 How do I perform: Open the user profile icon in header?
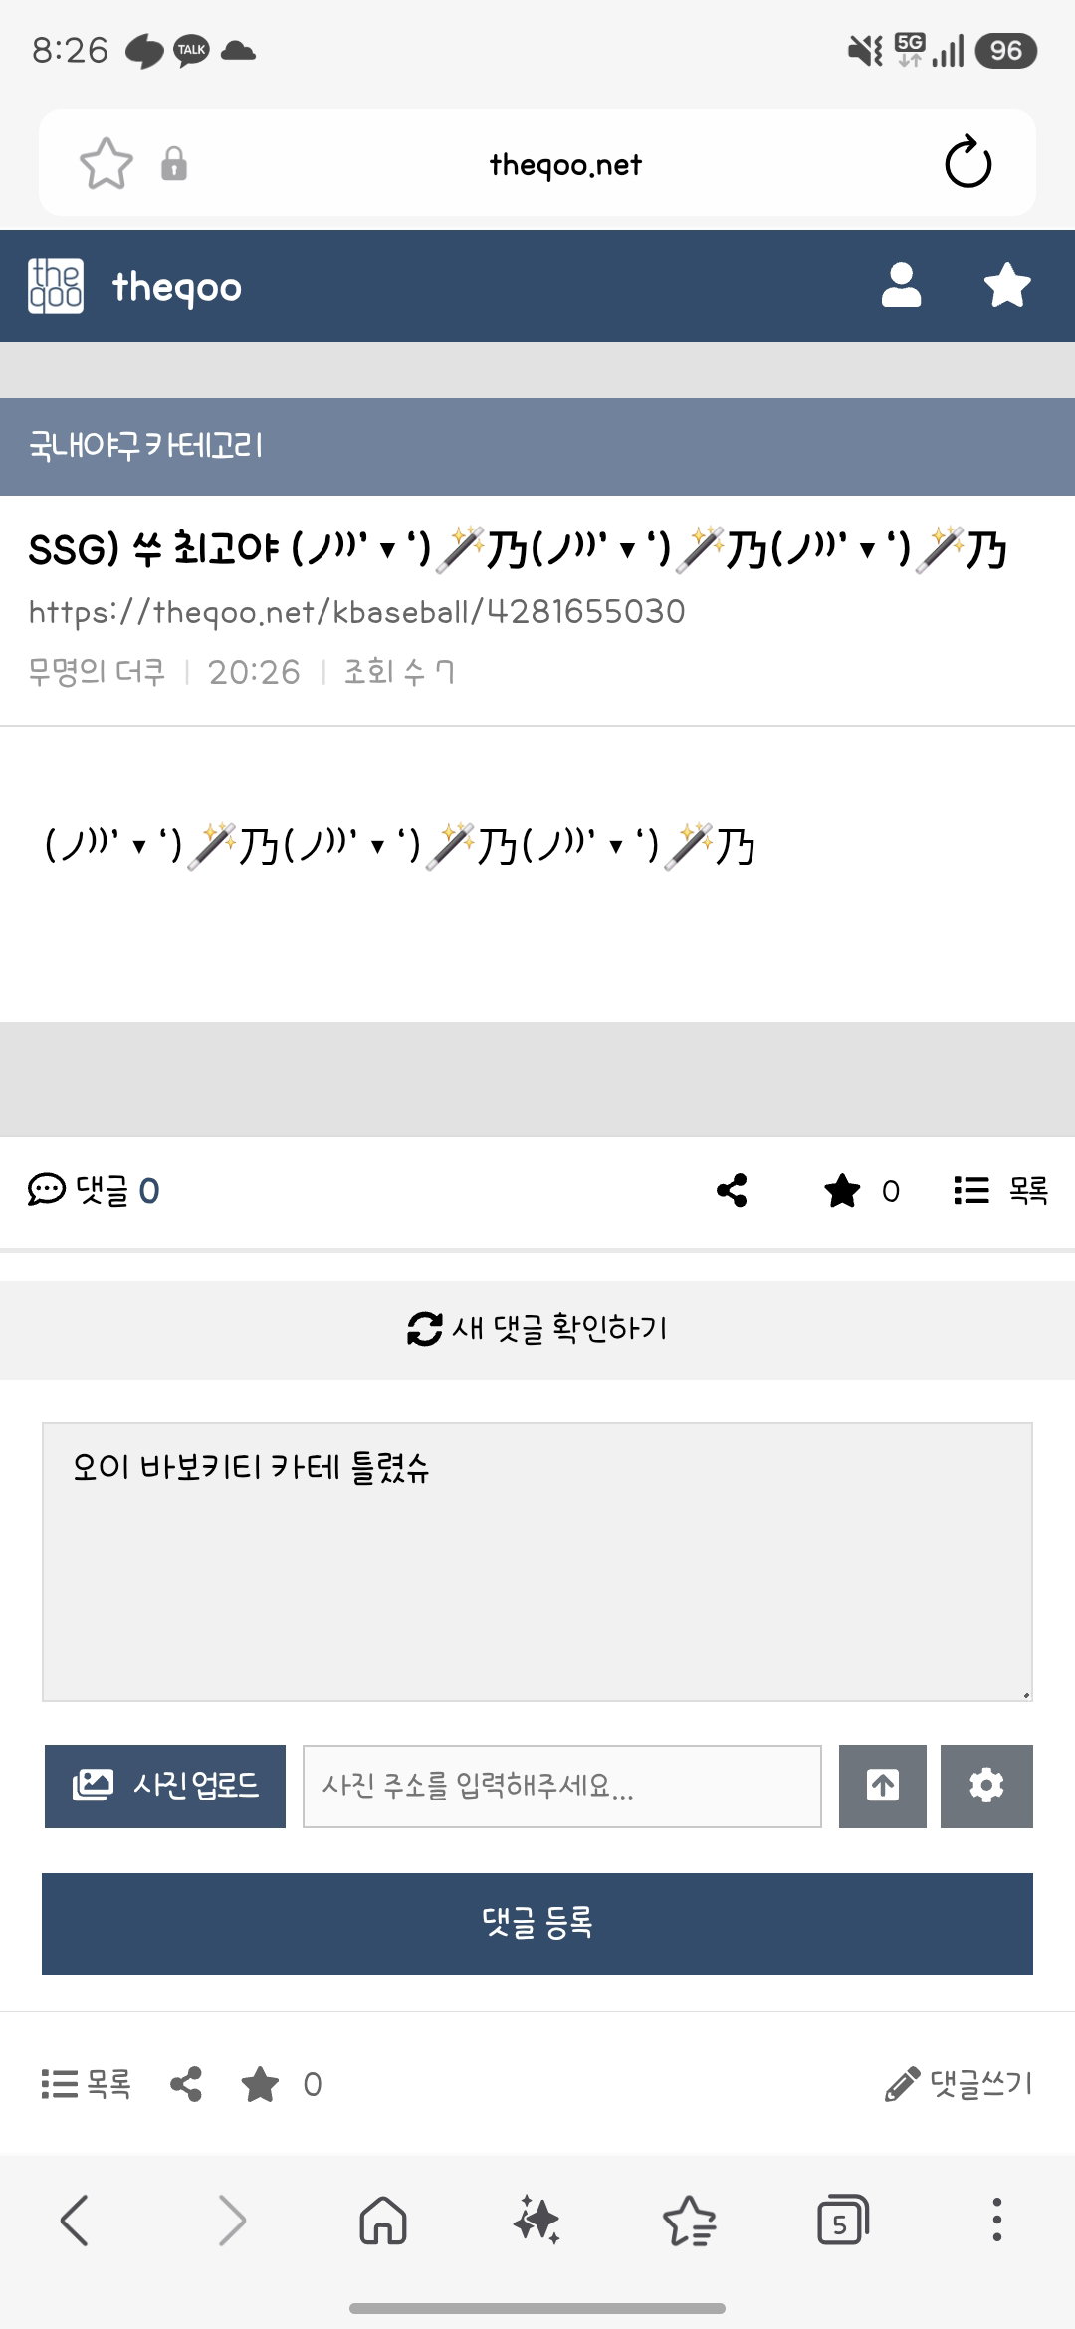pos(901,285)
